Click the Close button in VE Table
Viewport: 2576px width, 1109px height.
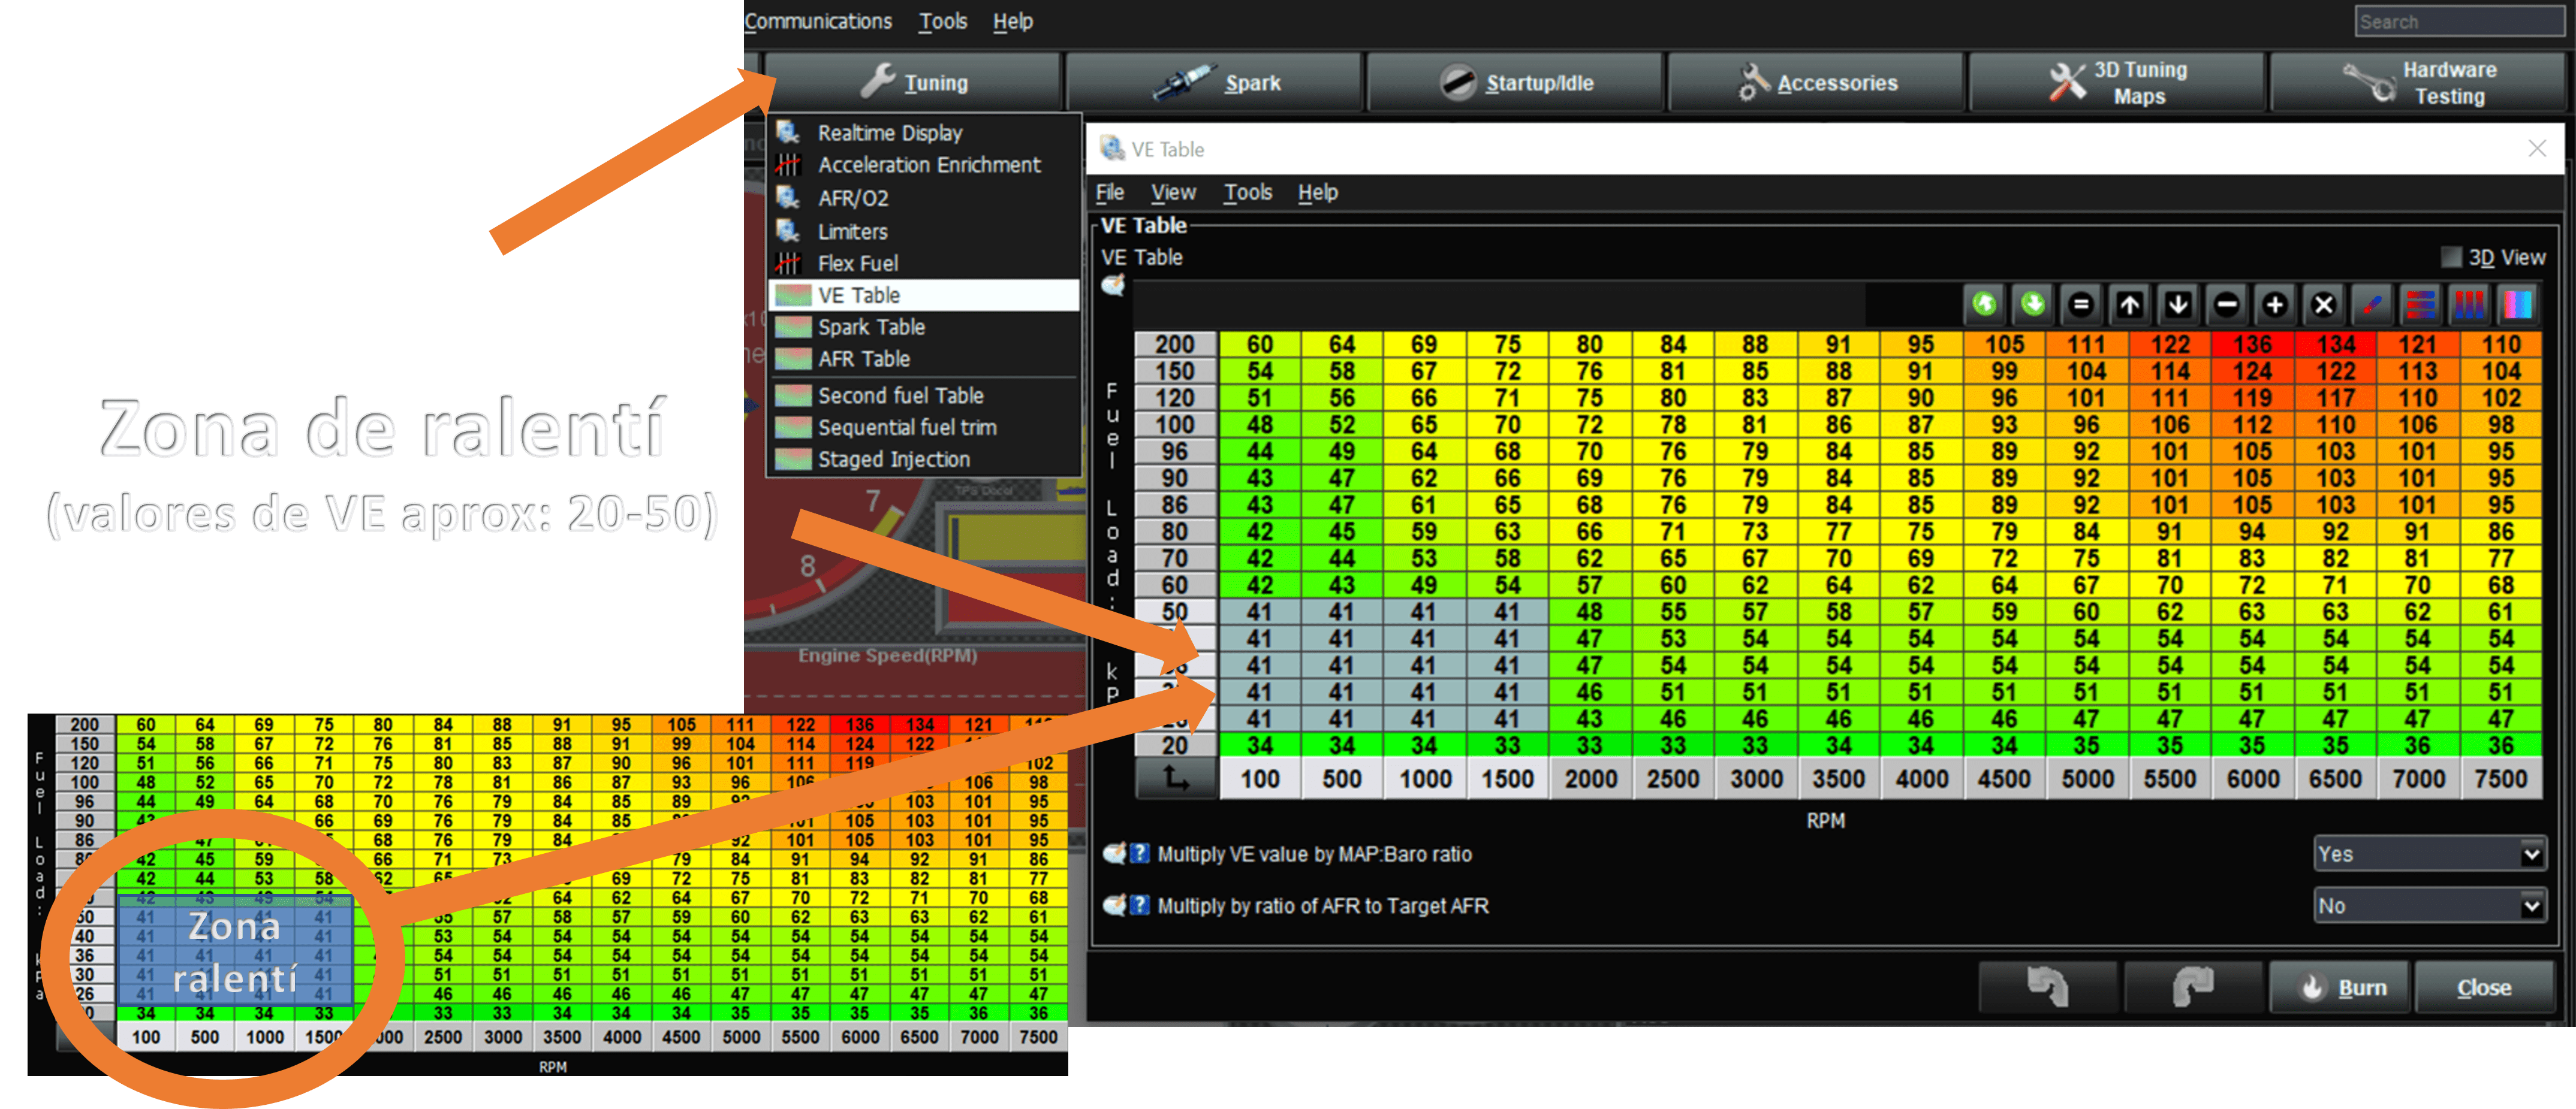(2484, 987)
